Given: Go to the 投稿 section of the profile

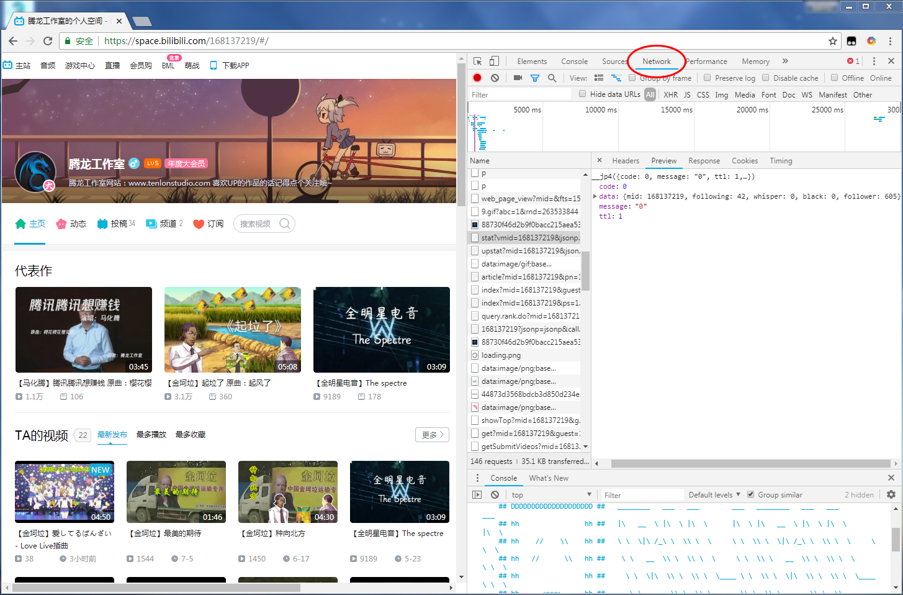Looking at the screenshot, I should click(x=116, y=224).
